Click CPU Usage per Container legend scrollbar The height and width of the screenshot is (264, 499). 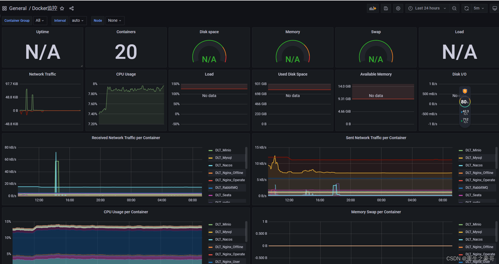coord(246,231)
